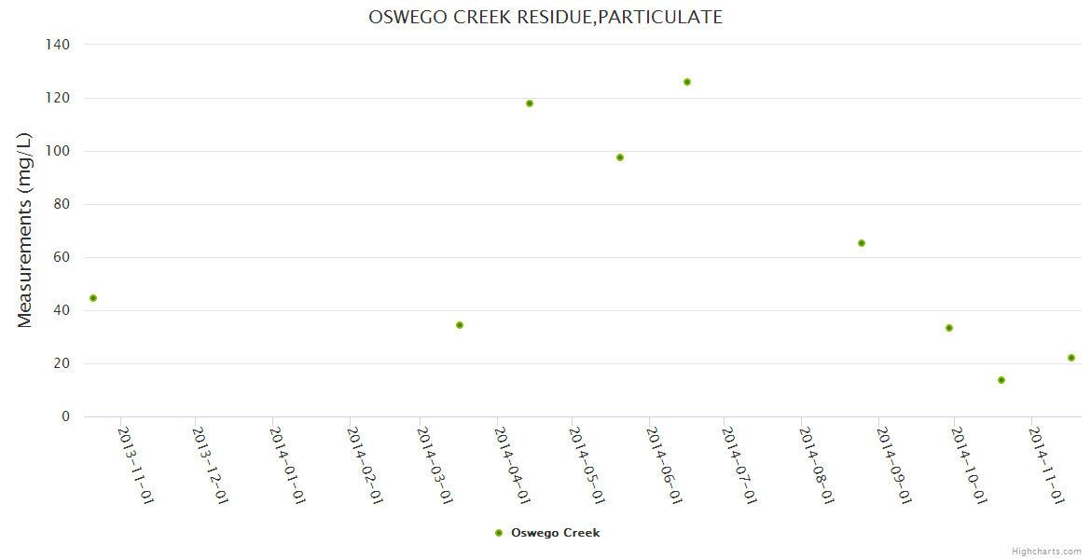Image resolution: width=1091 pixels, height=559 pixels.
Task: Select the May 2014 data point near 98 mg/L
Action: pyautogui.click(x=620, y=157)
